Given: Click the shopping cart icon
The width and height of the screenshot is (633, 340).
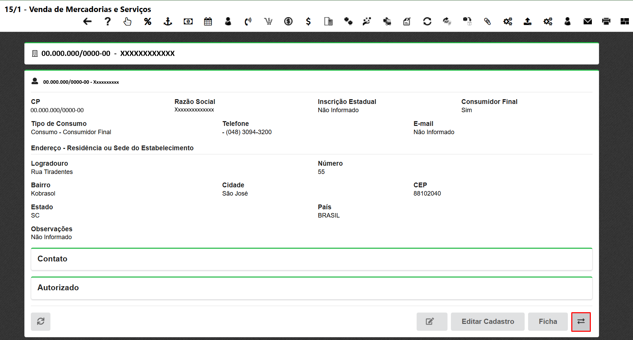Looking at the screenshot, I should point(268,22).
